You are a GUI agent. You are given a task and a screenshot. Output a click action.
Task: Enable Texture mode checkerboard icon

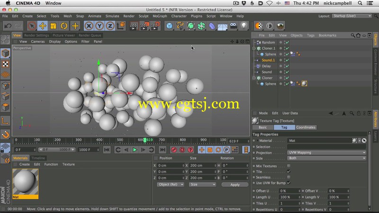(x=5, y=64)
